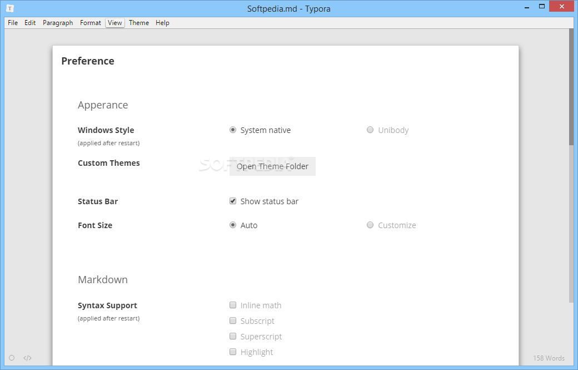Select Customize font size option
This screenshot has height=370, width=578.
pyautogui.click(x=370, y=225)
